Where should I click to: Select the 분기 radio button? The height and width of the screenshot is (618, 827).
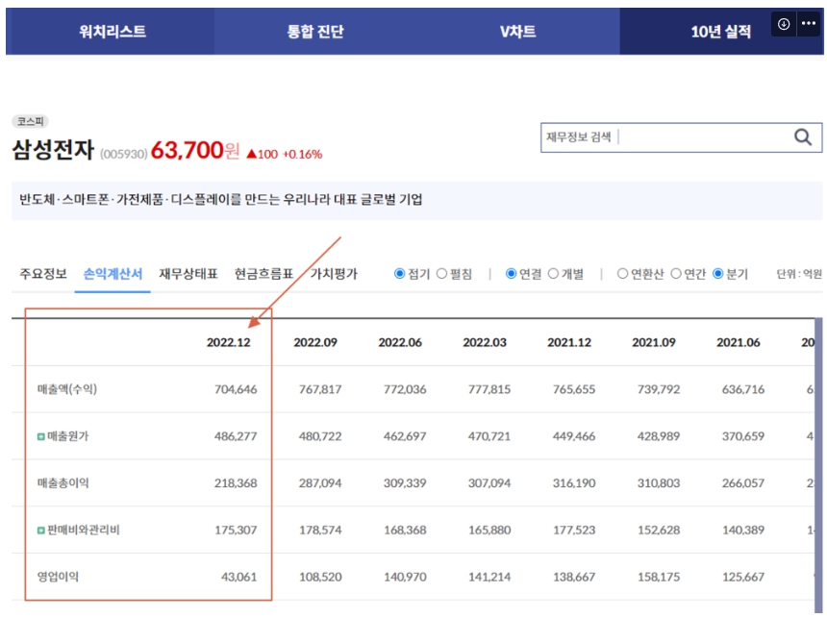pos(717,274)
